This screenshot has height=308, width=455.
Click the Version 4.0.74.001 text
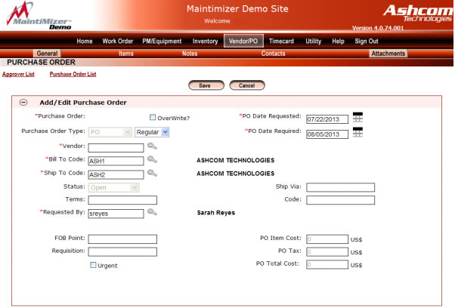(378, 28)
